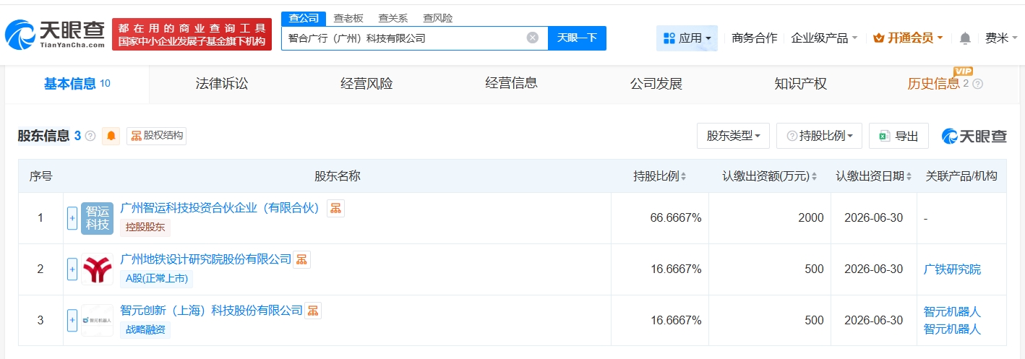This screenshot has height=359, width=1025.
Task: Open 广州地铁设计研究院股份有限公司 link
Action: pyautogui.click(x=205, y=259)
